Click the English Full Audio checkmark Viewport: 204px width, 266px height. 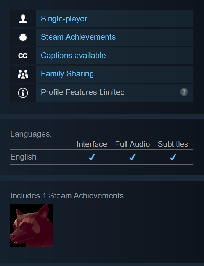click(132, 157)
